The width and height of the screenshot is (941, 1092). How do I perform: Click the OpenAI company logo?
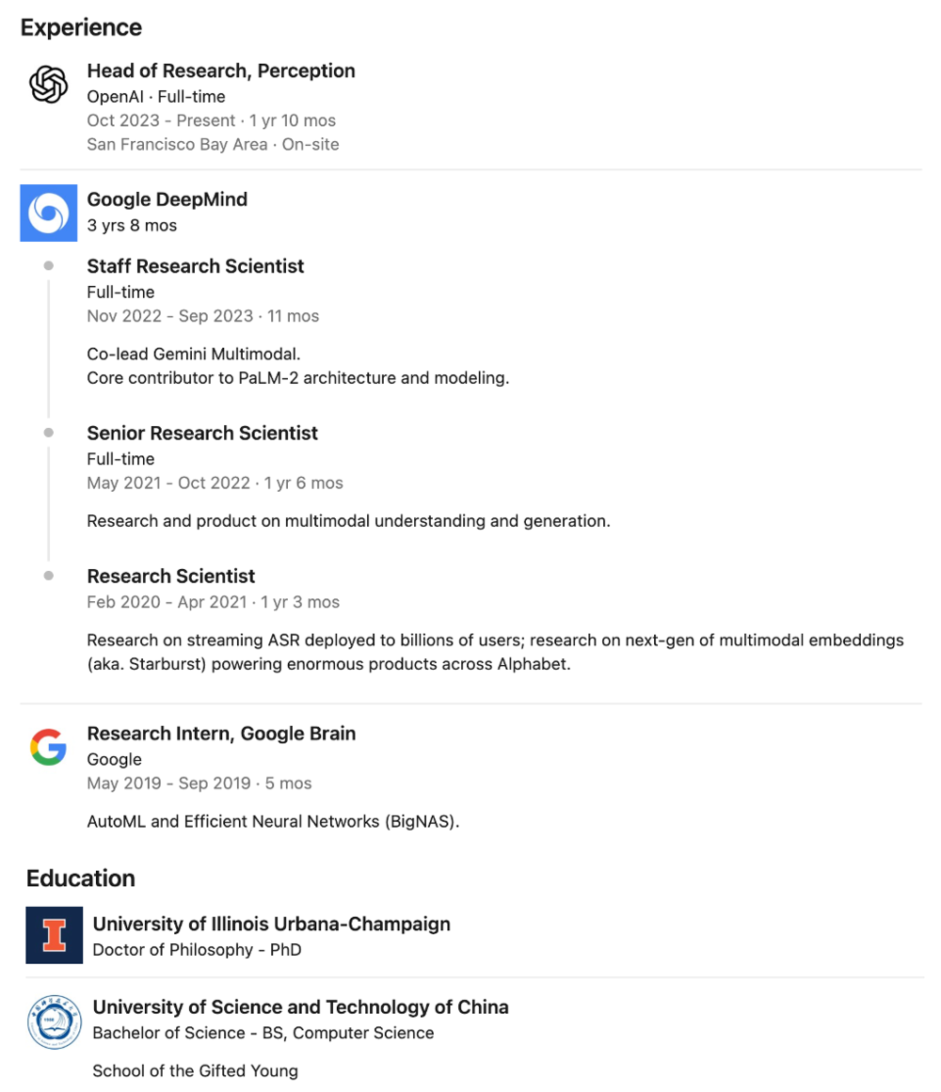coord(48,86)
